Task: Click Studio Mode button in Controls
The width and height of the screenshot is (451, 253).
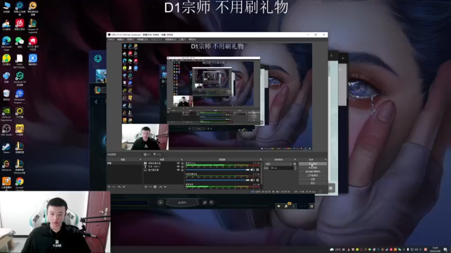Action: tap(313, 175)
